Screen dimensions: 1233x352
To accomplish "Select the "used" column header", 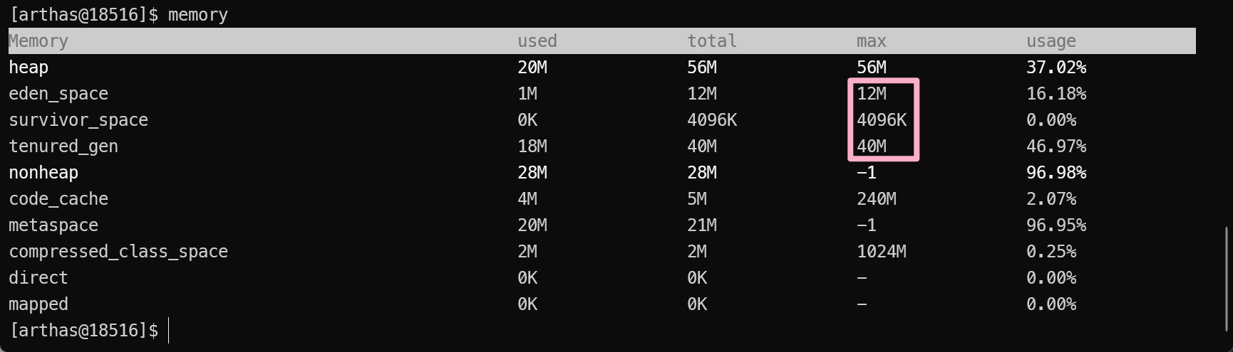I will click(537, 41).
